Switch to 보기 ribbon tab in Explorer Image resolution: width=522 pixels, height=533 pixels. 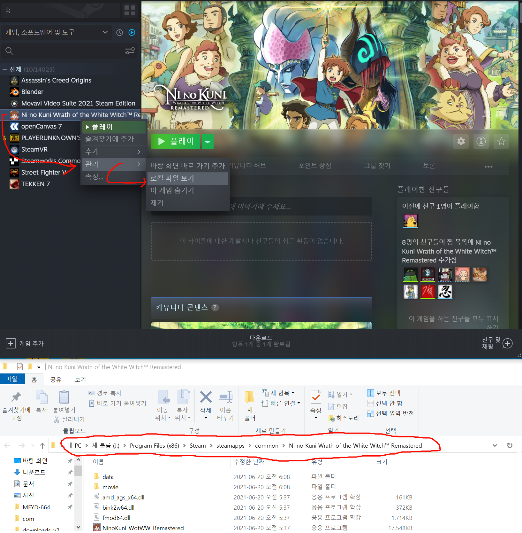click(x=80, y=380)
